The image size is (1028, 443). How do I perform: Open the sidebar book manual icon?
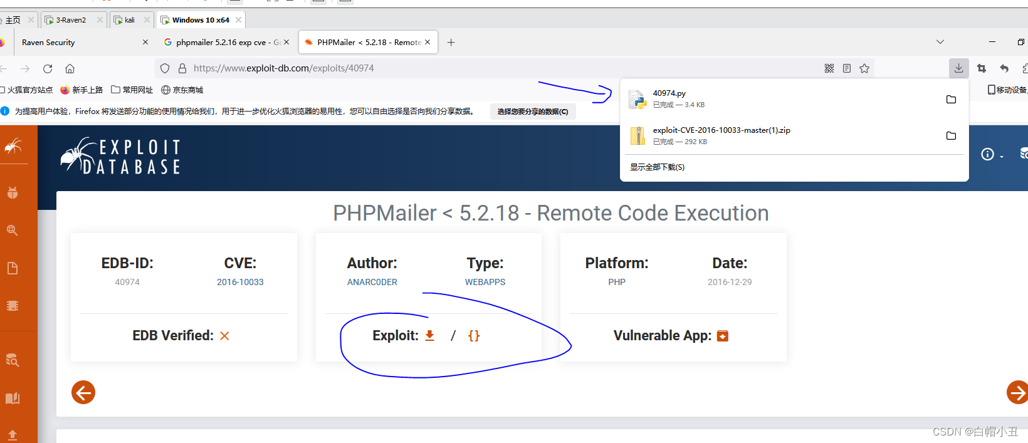tap(13, 398)
